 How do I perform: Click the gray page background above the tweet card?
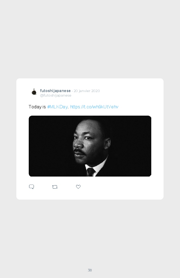[x=90, y=39]
